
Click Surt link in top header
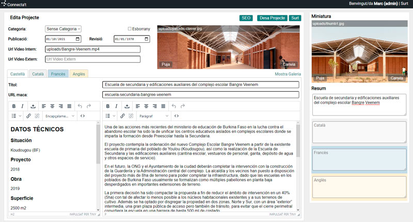[404, 4]
